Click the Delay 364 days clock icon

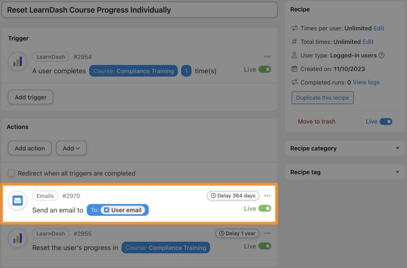pyautogui.click(x=213, y=195)
